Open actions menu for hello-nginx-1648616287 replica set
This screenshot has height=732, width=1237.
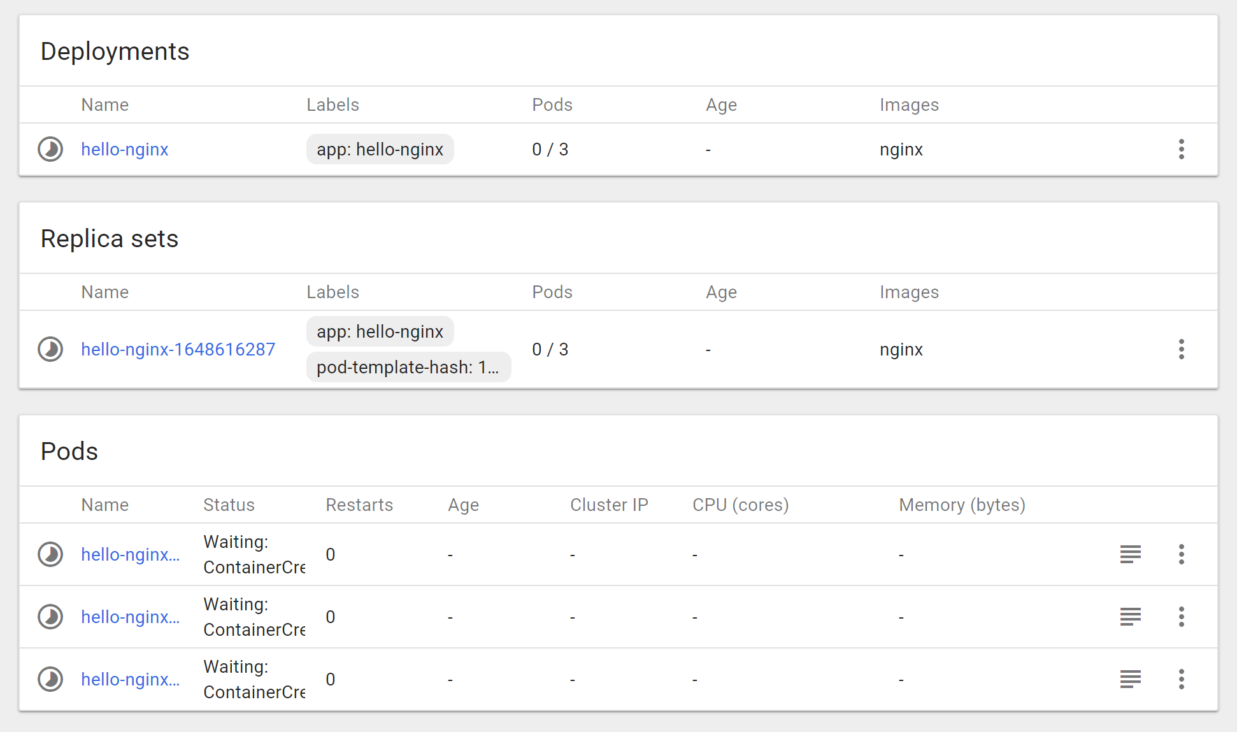[x=1182, y=349]
